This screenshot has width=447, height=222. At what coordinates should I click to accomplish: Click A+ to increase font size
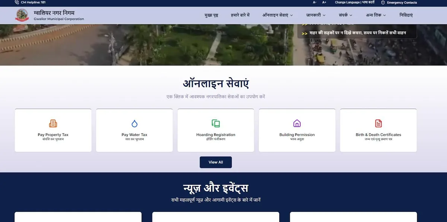click(x=324, y=2)
